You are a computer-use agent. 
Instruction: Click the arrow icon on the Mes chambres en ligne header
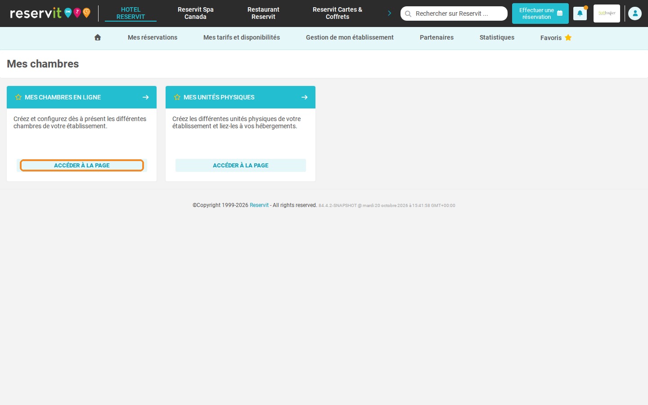[x=146, y=97]
